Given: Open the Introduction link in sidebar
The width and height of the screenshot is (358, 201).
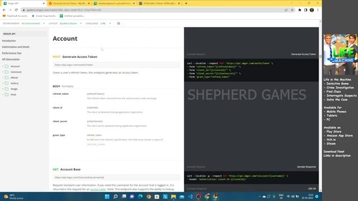Looking at the screenshot, I should click(9, 41).
